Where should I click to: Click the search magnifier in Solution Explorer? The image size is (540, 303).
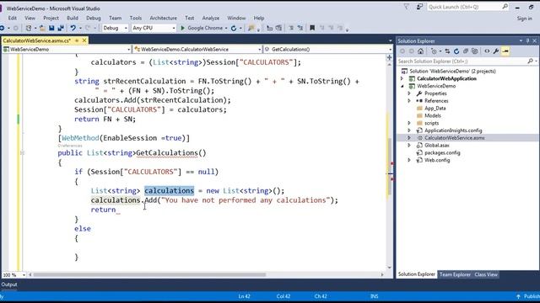530,61
